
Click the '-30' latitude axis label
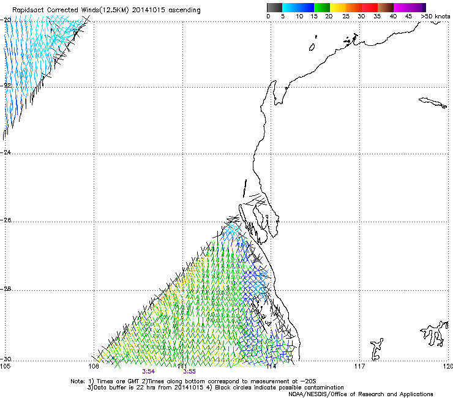pos(6,359)
